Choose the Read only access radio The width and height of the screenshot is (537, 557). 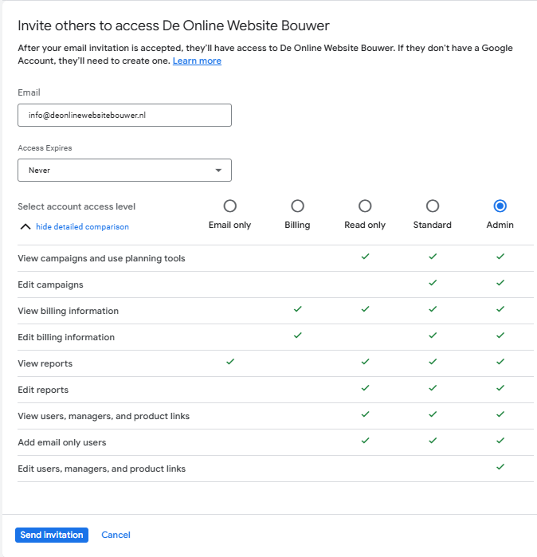[365, 206]
